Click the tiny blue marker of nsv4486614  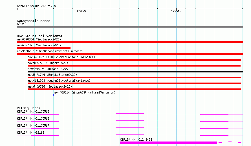(53, 95)
